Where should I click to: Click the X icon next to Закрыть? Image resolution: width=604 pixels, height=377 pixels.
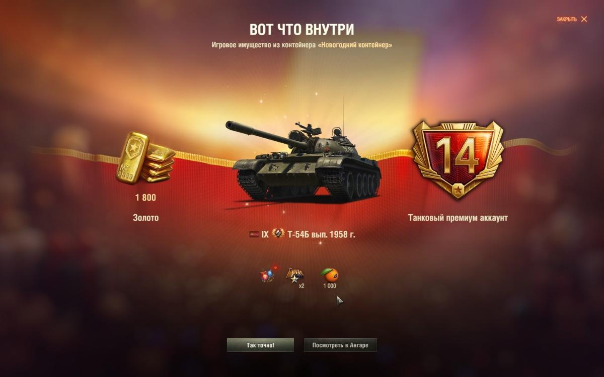[x=584, y=19]
